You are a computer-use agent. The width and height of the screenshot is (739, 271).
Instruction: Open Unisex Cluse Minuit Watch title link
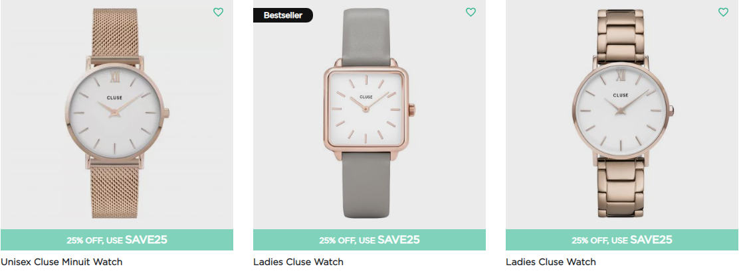pos(62,262)
